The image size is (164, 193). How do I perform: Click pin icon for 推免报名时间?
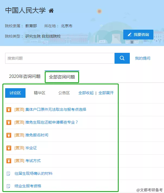coord(9,135)
